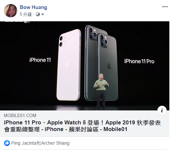This screenshot has height=151, width=170.
Task: Open the iPhone 11 Pro article headline
Action: (x=82, y=126)
